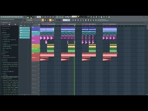The width and height of the screenshot is (148, 111).
Task: Toggle the recording countdown option
Action: (48, 17)
